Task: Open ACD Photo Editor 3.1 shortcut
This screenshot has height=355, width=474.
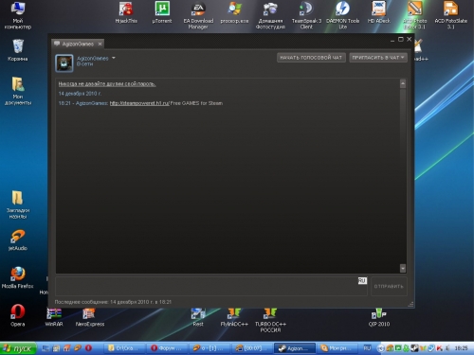Action: click(x=415, y=15)
